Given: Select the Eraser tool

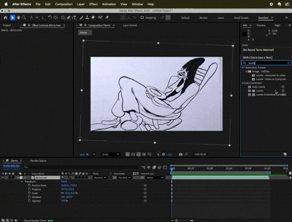Looking at the screenshot, I should (x=93, y=18).
